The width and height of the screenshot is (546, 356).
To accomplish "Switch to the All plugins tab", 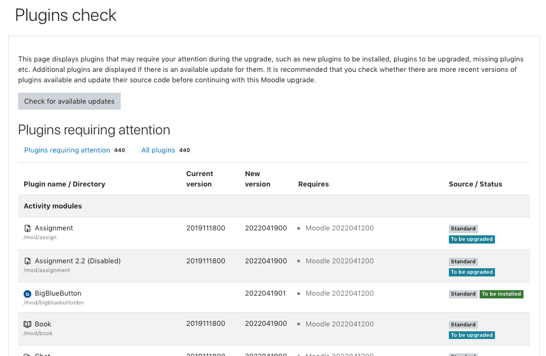I will pos(158,150).
